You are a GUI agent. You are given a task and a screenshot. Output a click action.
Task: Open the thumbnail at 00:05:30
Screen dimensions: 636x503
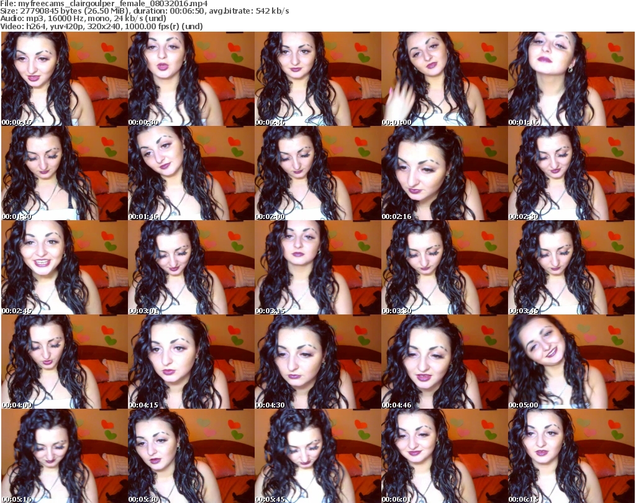tap(191, 456)
